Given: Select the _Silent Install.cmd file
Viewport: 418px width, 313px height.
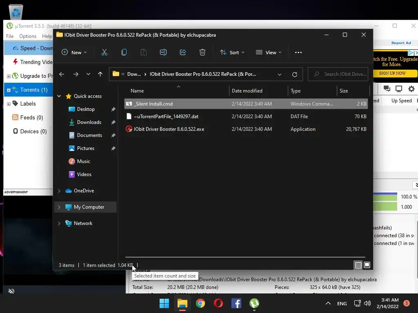Looking at the screenshot, I should (246, 104).
